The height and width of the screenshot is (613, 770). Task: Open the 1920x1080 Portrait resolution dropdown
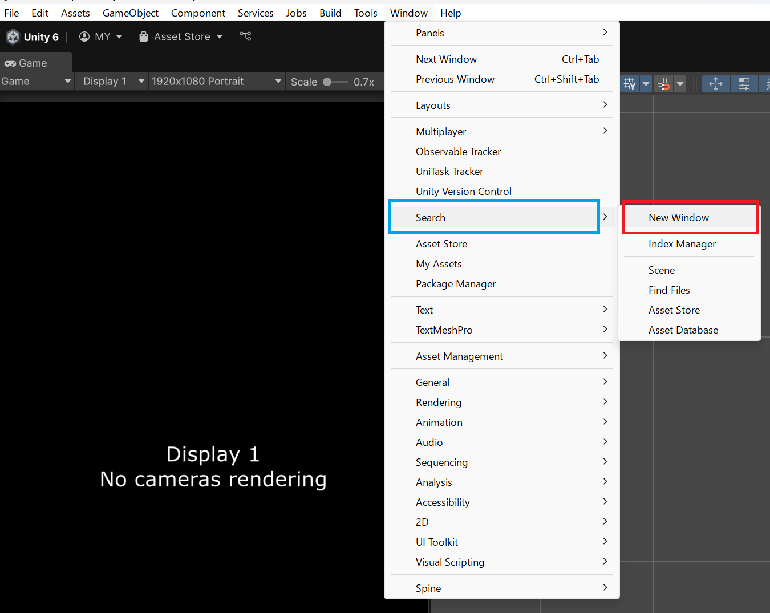point(216,82)
